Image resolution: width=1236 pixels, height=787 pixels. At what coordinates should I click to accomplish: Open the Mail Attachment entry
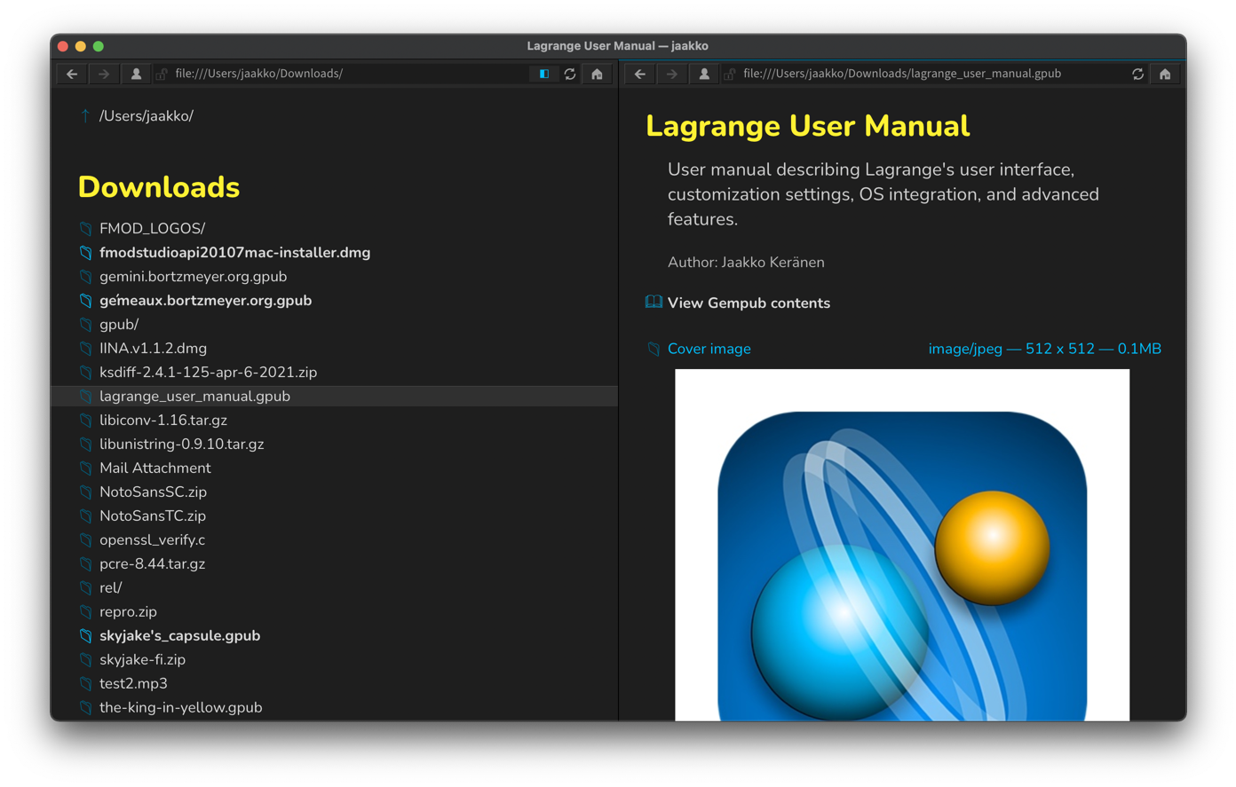(x=154, y=468)
